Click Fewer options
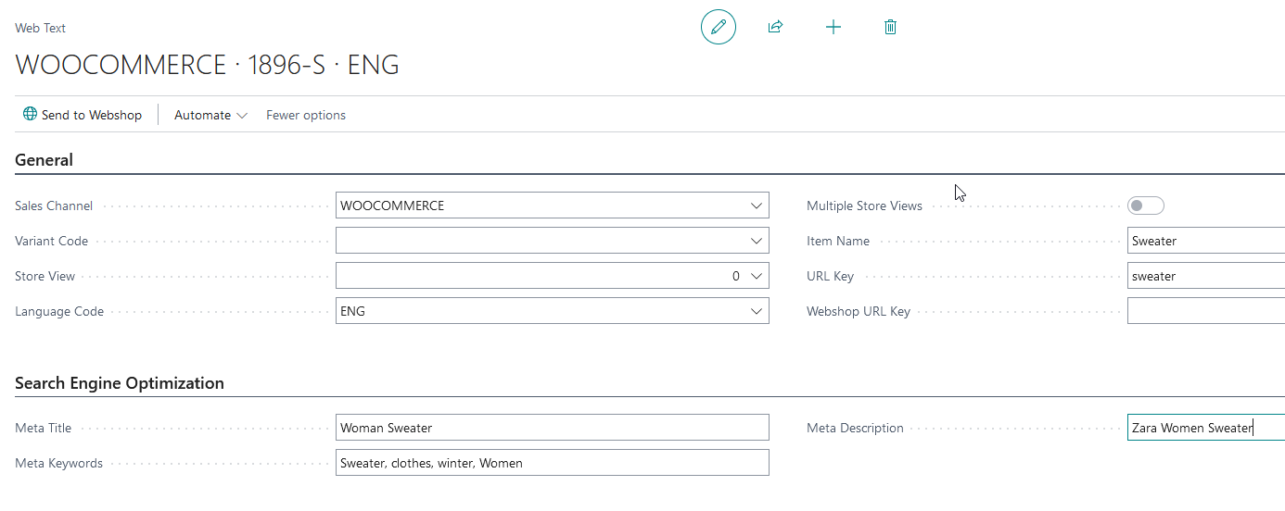The image size is (1285, 511). [306, 115]
